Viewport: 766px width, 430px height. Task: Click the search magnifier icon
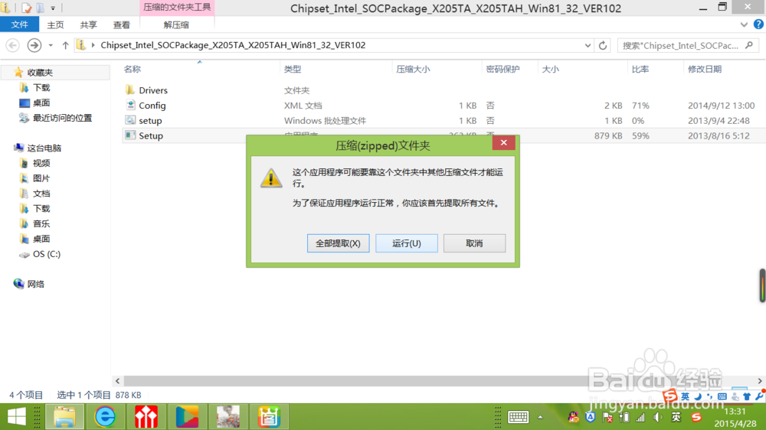pyautogui.click(x=749, y=45)
